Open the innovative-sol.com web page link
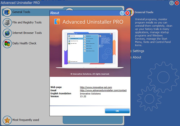Image resolution: width=180 pixels, height=126 pixels. point(96,87)
